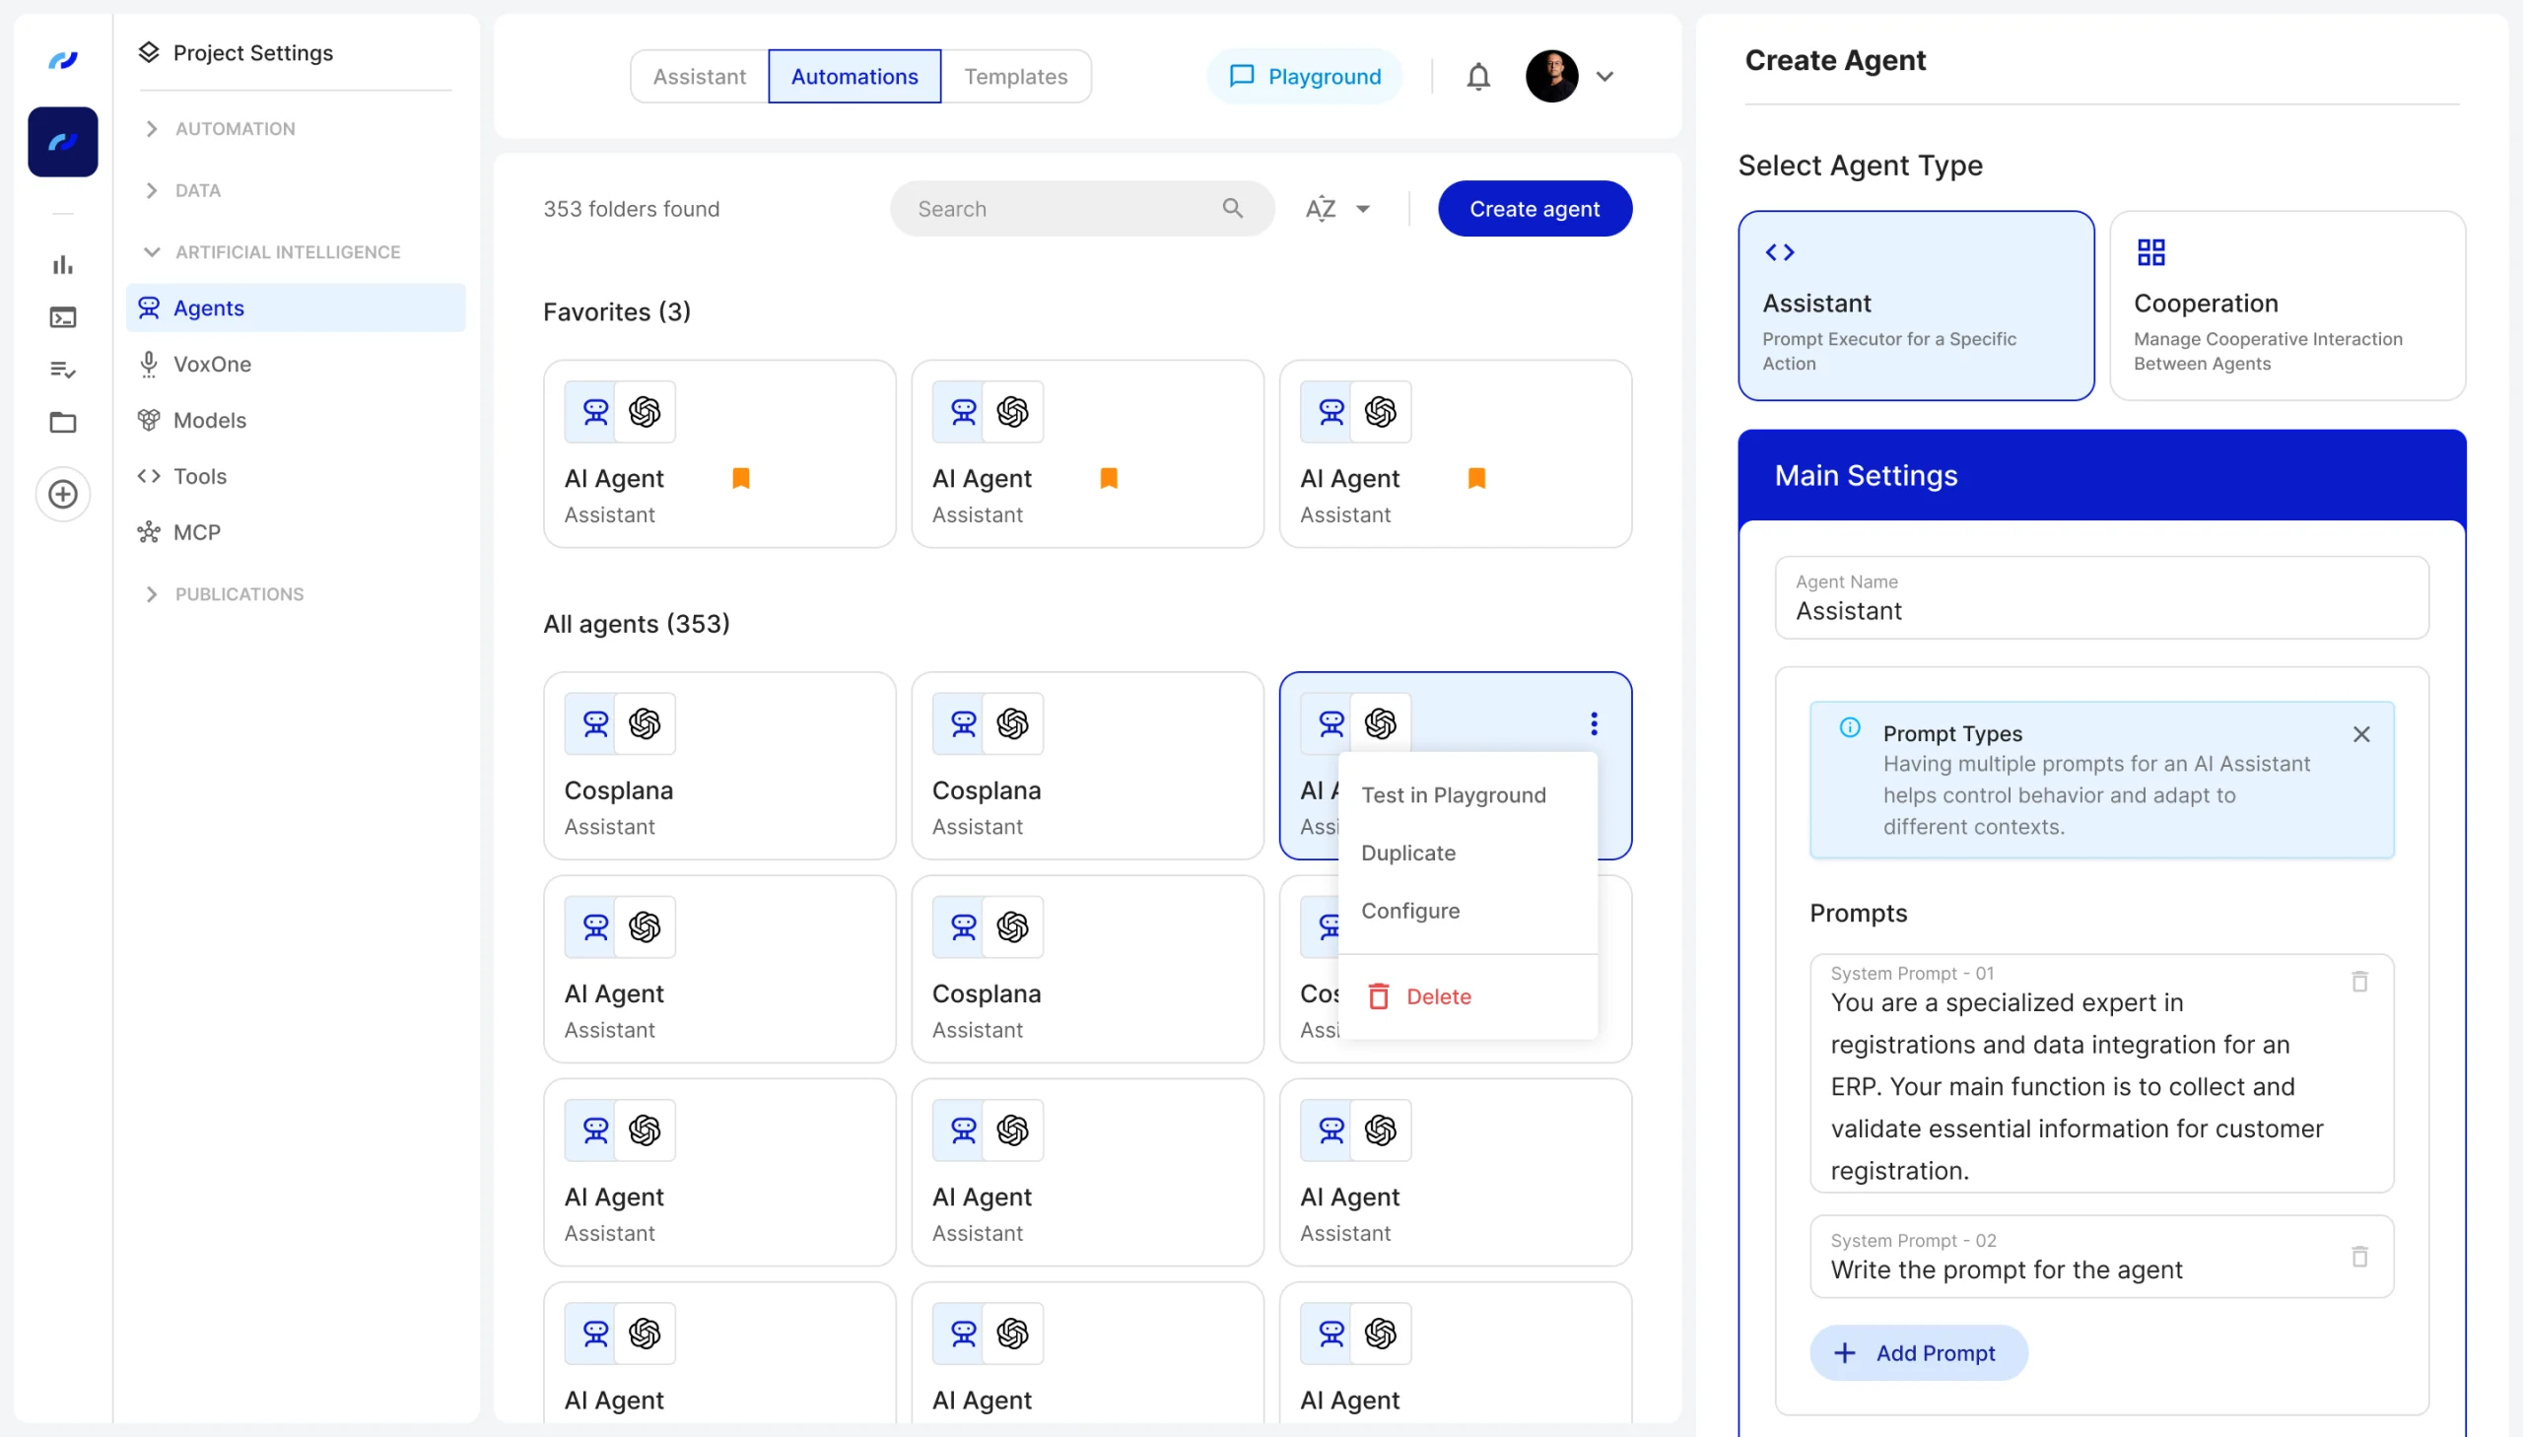
Task: Click the user avatar photo
Action: coord(1551,76)
